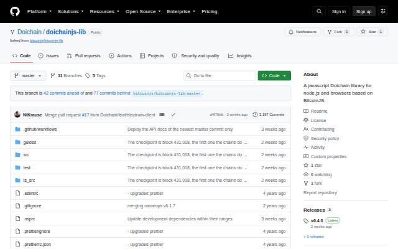
Task: Open the src folder
Action: coord(26,155)
